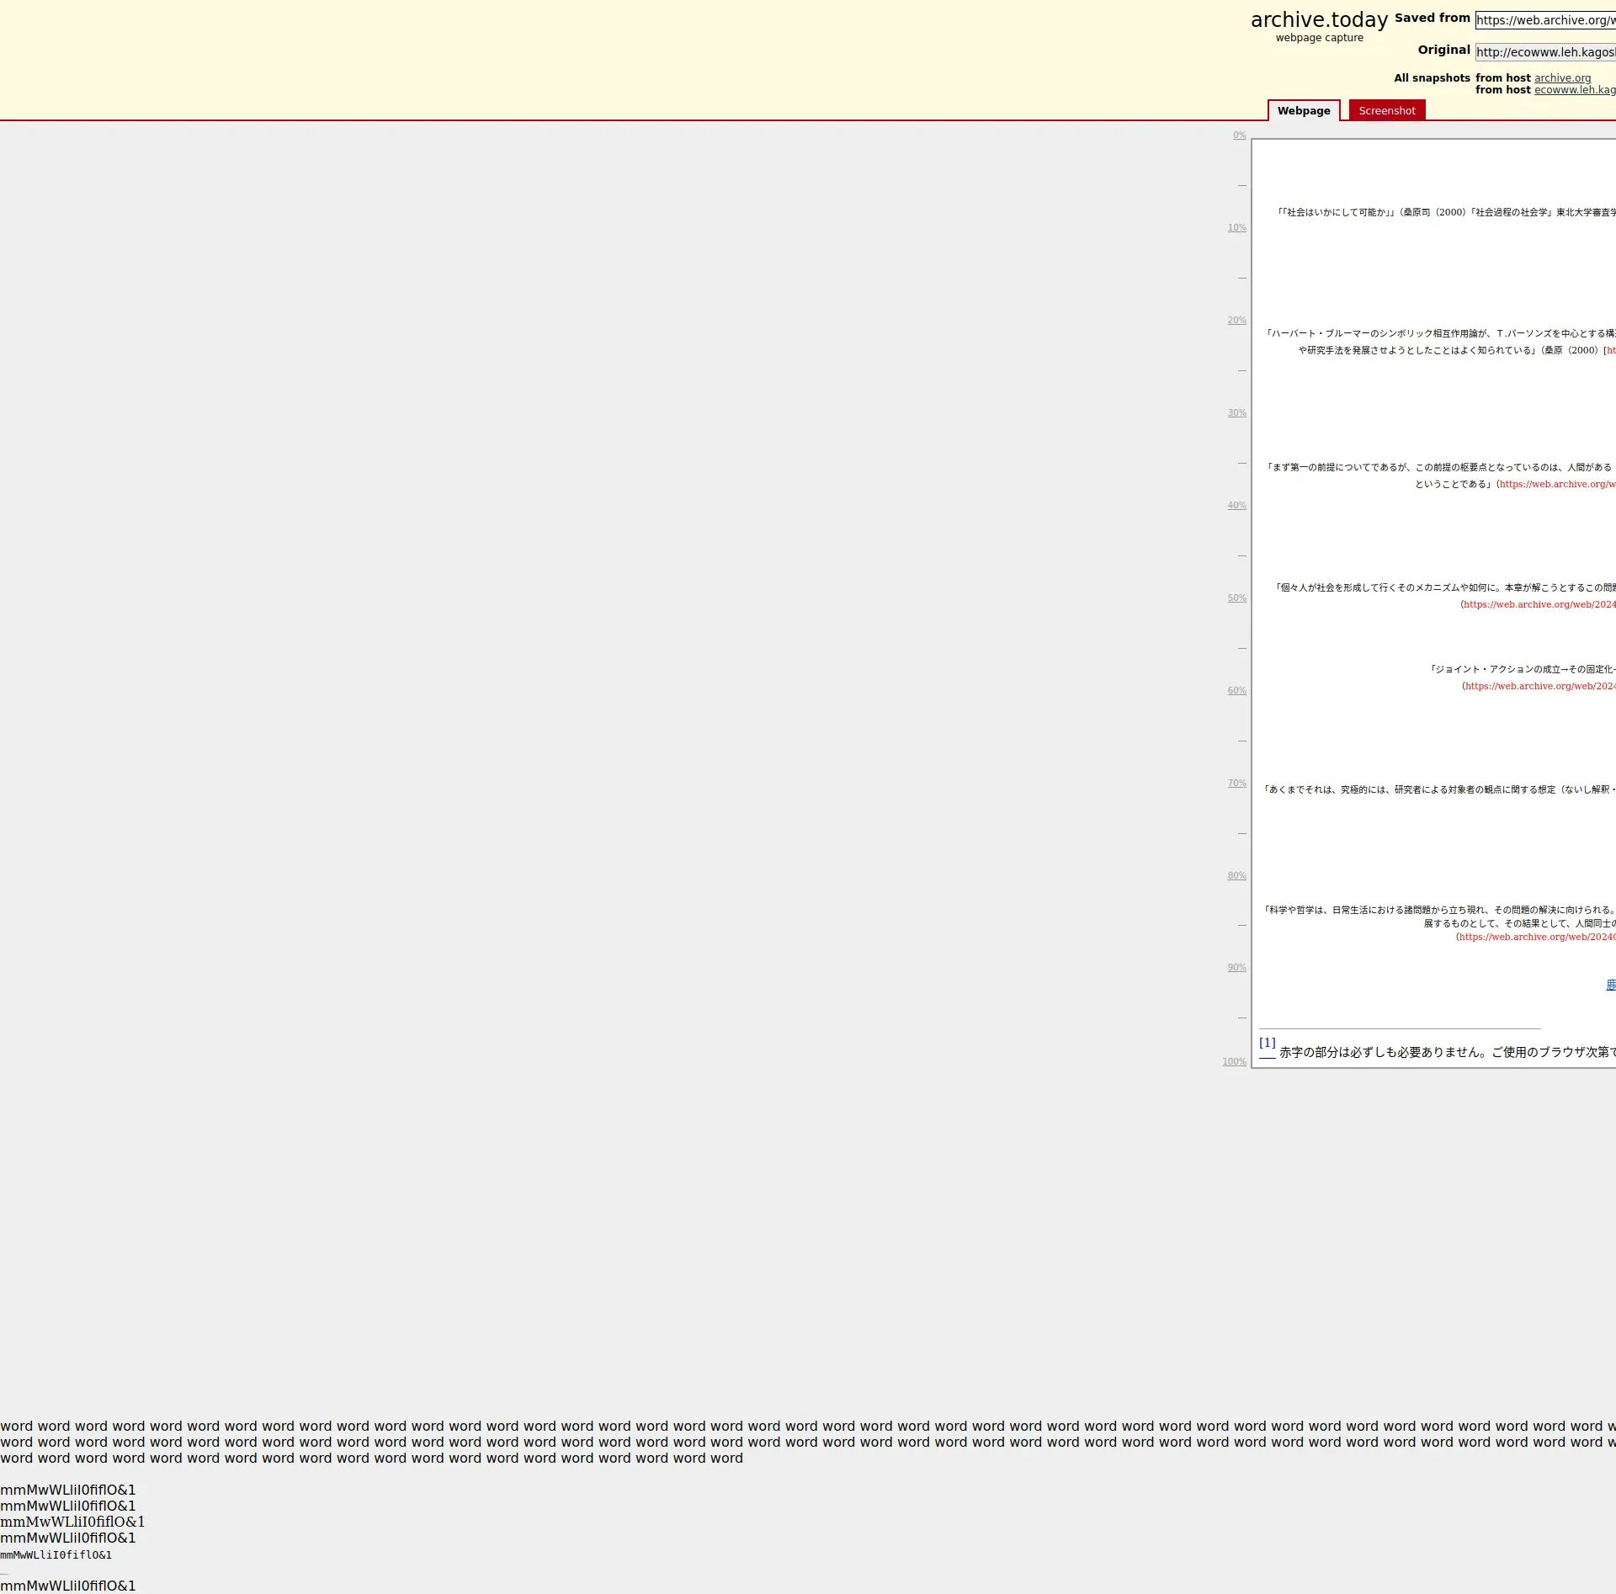Jump to the 30% page marker

click(x=1236, y=413)
